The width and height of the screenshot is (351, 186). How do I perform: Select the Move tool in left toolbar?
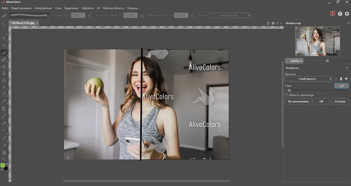(x=4, y=25)
